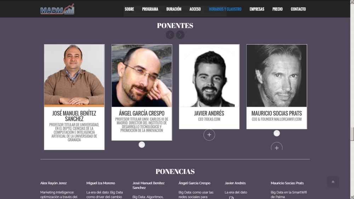Click the page vertical scrollbar thumb
The image size is (354, 199).
[x=352, y=134]
